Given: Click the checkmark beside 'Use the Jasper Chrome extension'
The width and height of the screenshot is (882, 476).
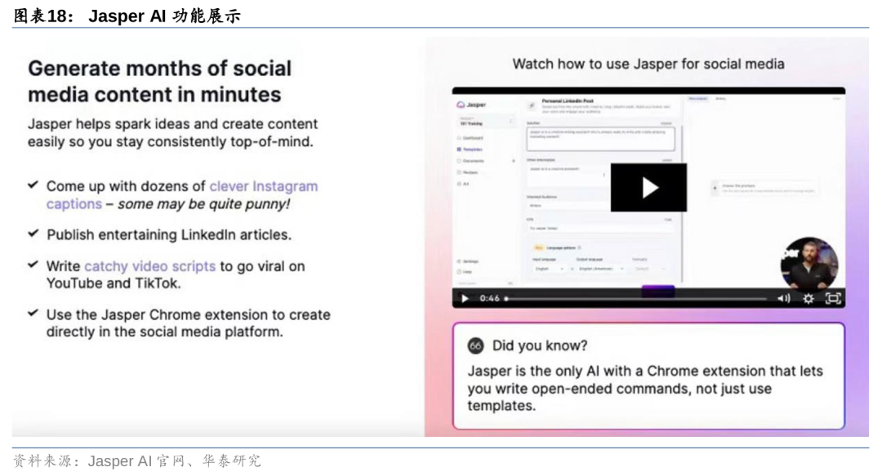Looking at the screenshot, I should [33, 313].
